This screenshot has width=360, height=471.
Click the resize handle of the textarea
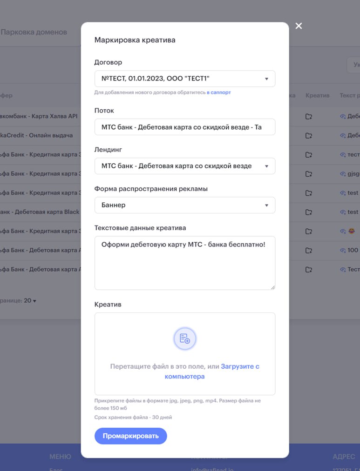click(272, 287)
